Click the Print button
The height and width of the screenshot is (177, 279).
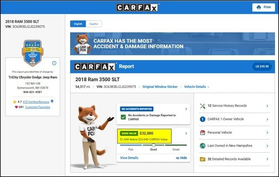pyautogui.click(x=263, y=7)
